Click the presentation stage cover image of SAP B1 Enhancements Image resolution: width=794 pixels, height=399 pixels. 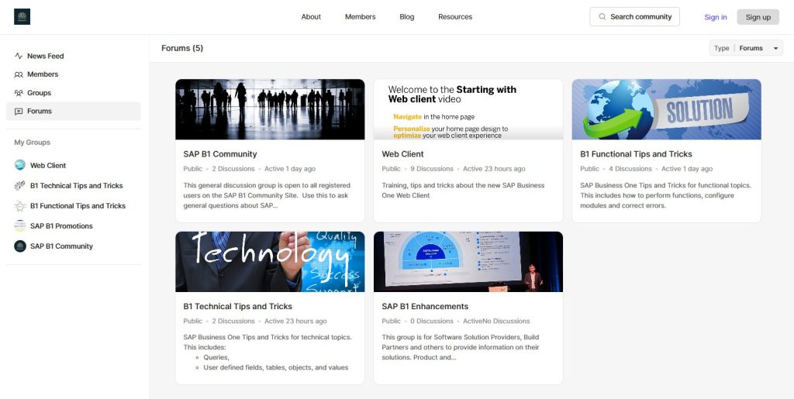tap(468, 261)
